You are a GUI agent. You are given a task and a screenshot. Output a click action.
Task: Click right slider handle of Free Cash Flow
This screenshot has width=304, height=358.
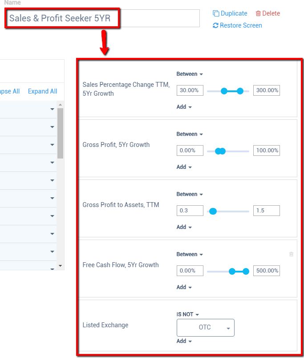246,271
